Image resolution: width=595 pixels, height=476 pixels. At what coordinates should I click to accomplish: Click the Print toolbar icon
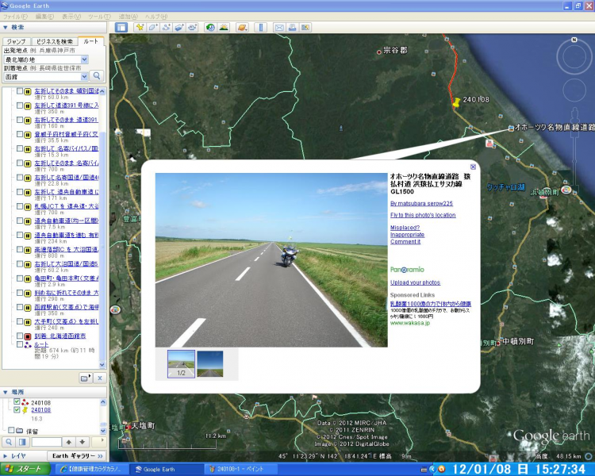point(293,27)
